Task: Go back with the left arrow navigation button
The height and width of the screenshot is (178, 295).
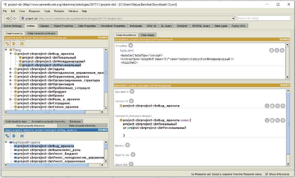Action: 8,19
